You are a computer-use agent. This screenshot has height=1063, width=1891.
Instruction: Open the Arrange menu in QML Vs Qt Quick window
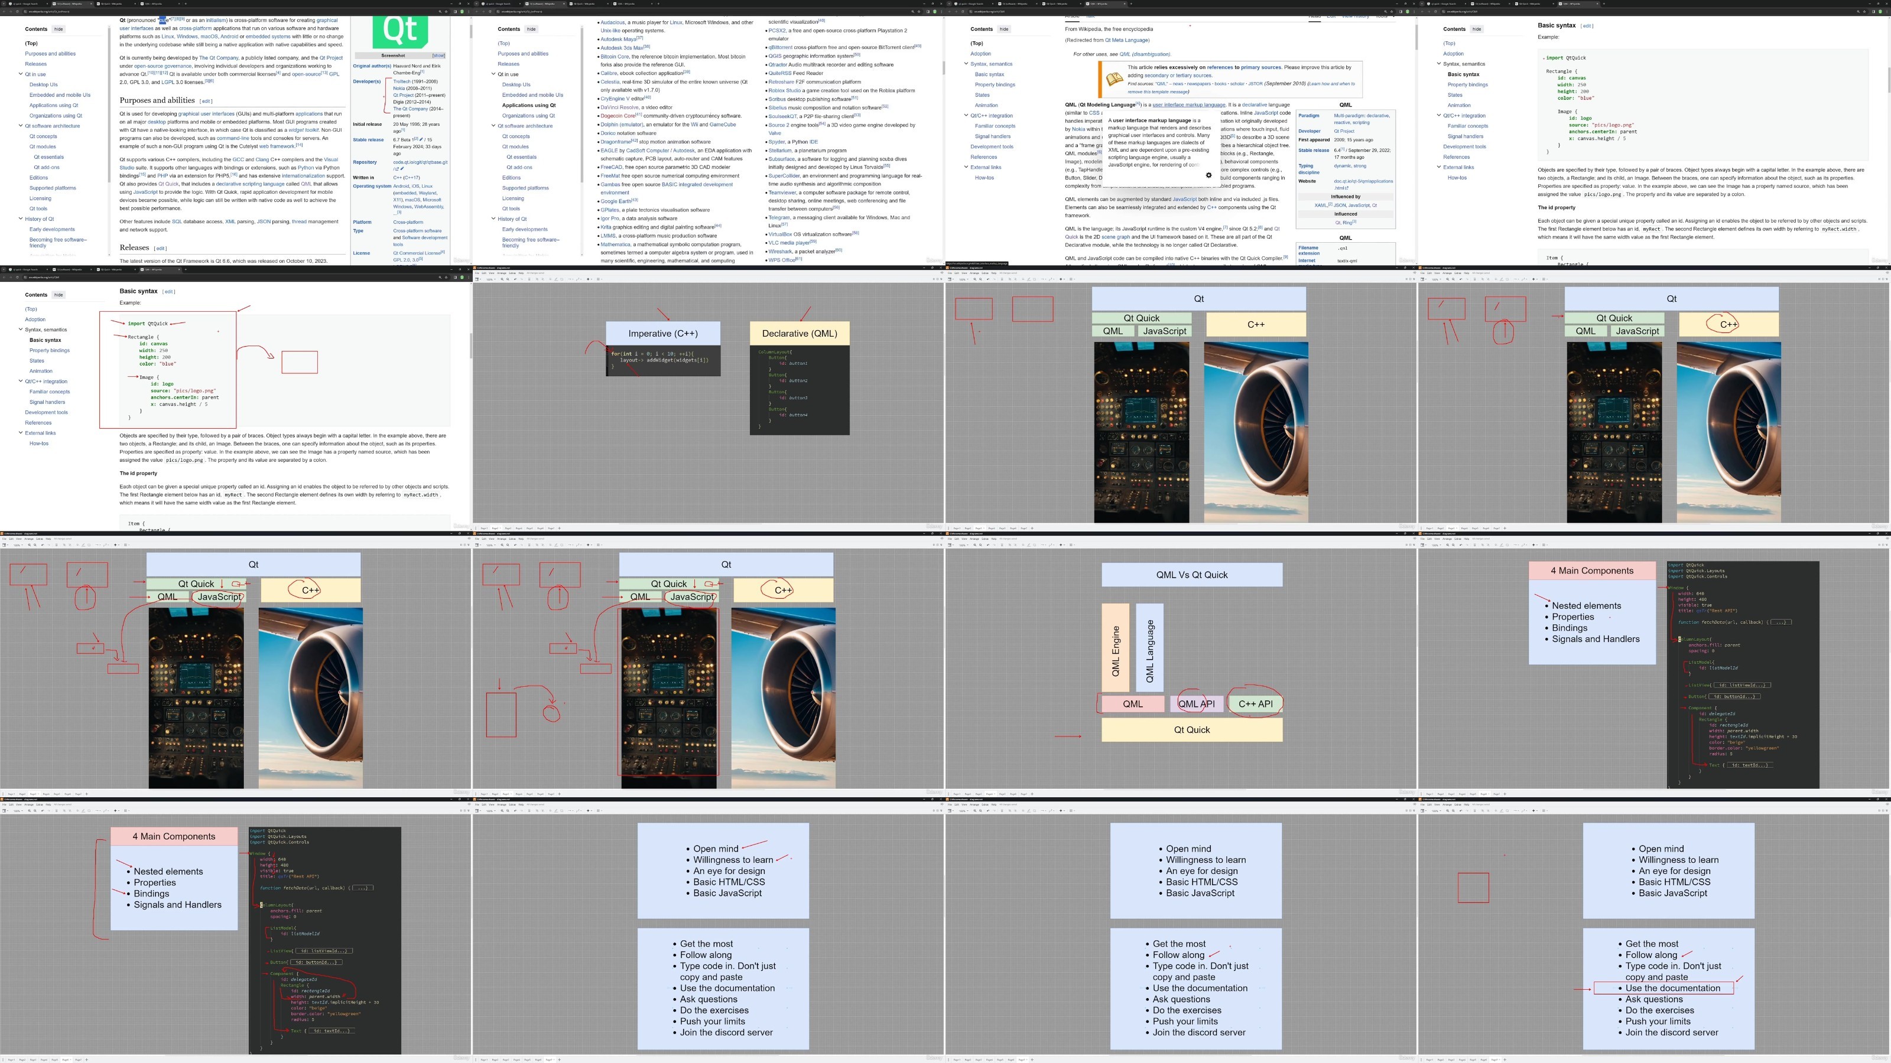974,539
